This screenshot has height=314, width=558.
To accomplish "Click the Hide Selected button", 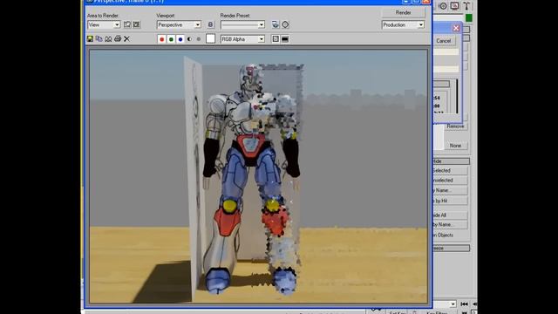I will tap(450, 171).
